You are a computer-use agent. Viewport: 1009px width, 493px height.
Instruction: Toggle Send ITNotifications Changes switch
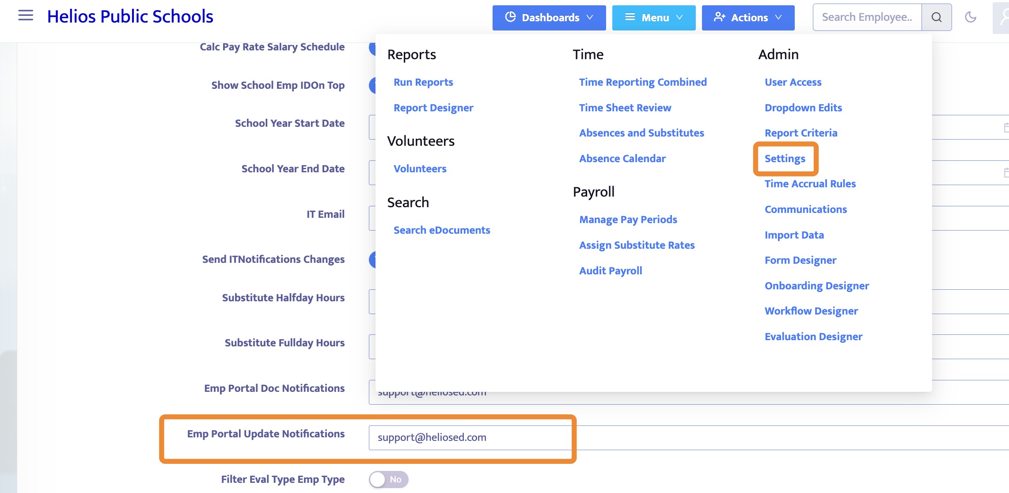click(x=372, y=259)
